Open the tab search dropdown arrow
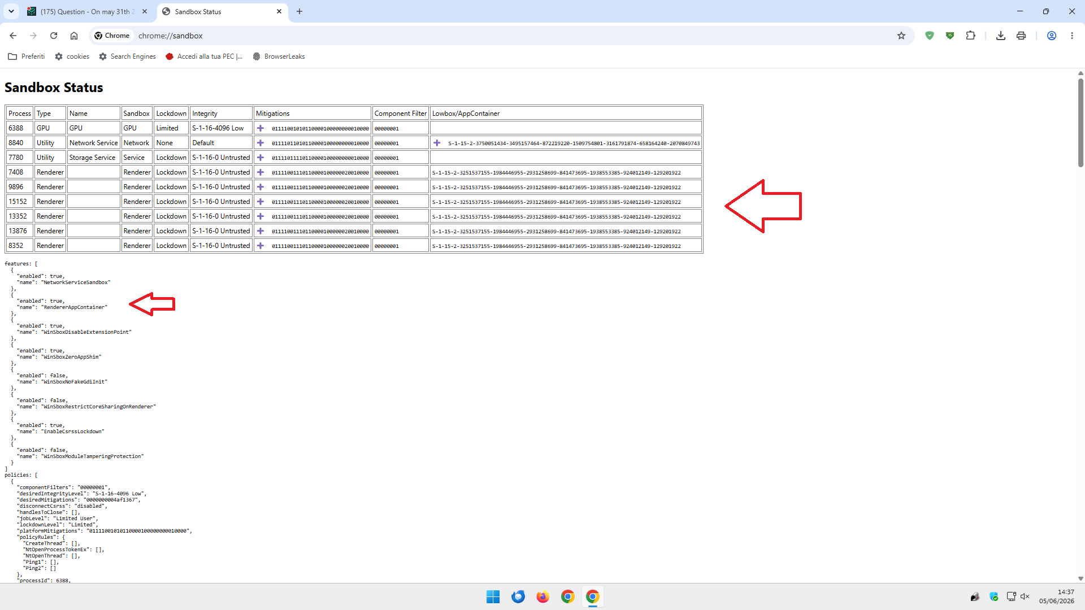 pos(11,11)
